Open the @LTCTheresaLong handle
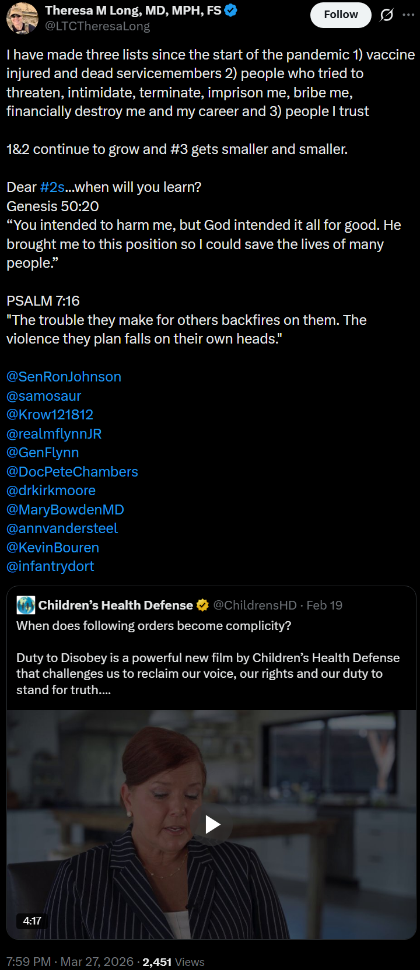The height and width of the screenshot is (970, 420). click(97, 26)
